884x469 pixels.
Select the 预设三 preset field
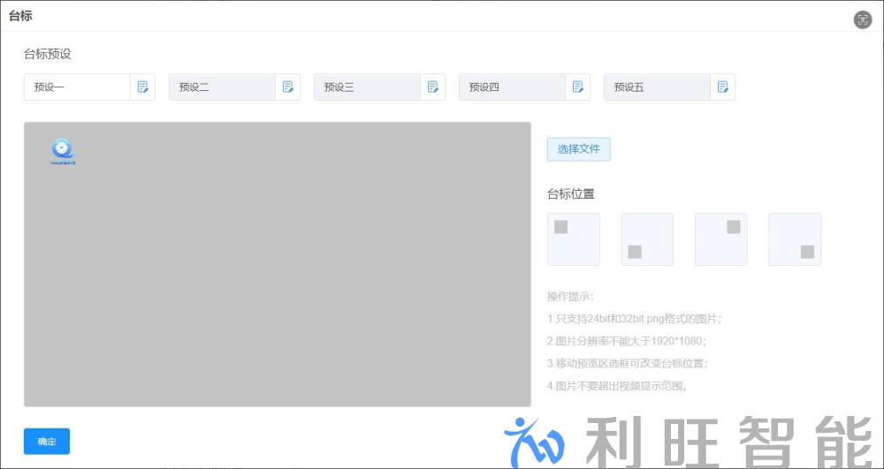pyautogui.click(x=367, y=87)
